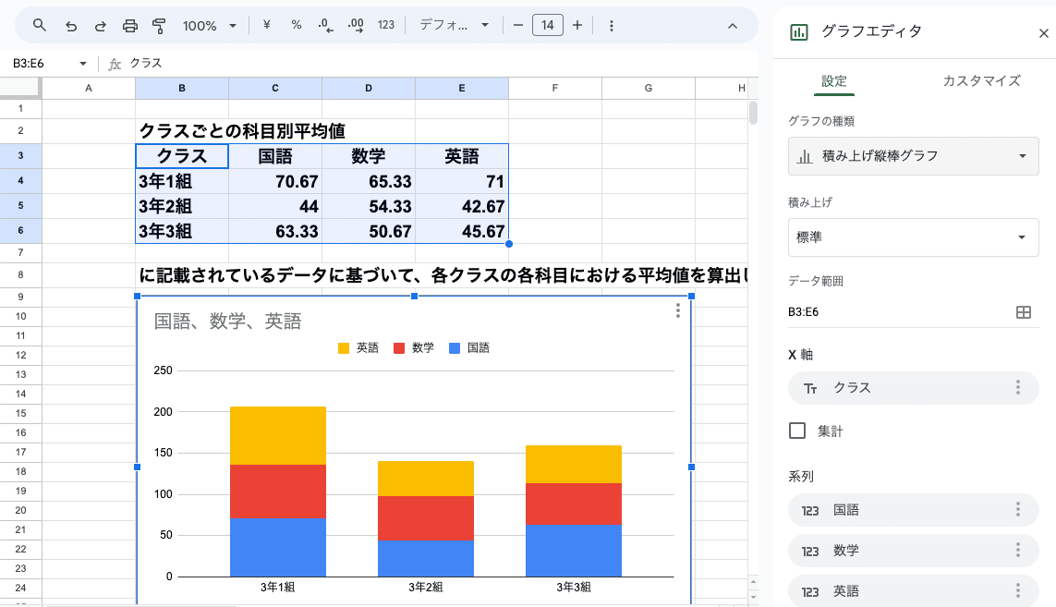Screen dimensions: 1056x607
Task: Click the cell with value 45.67
Action: pyautogui.click(x=462, y=231)
